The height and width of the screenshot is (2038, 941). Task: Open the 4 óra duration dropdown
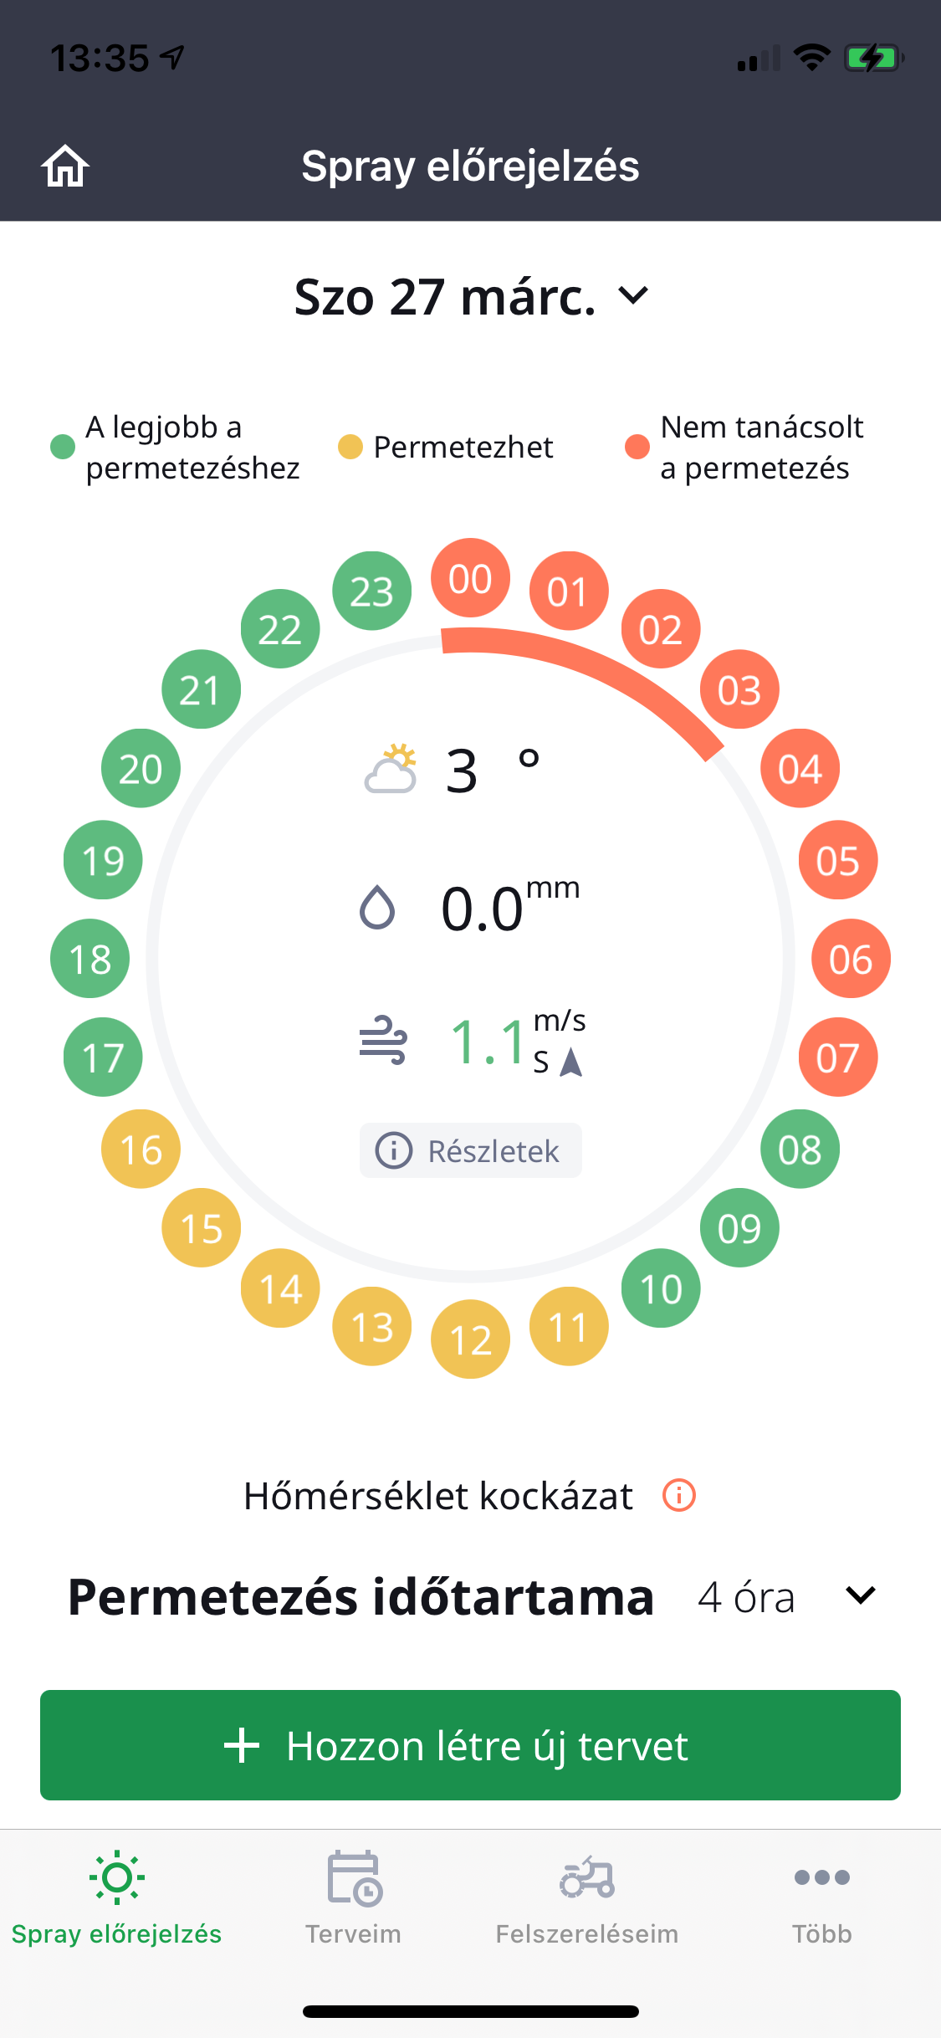786,1597
